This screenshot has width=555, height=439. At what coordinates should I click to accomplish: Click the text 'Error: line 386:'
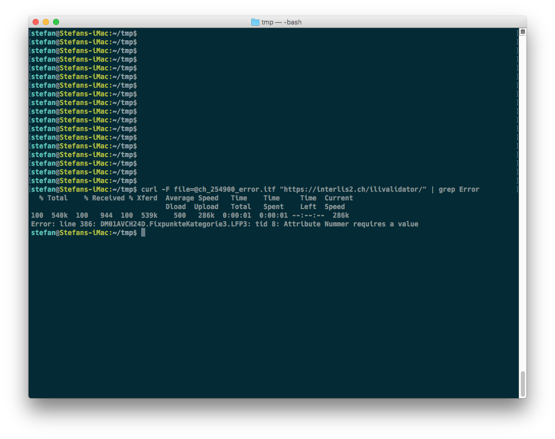click(63, 224)
